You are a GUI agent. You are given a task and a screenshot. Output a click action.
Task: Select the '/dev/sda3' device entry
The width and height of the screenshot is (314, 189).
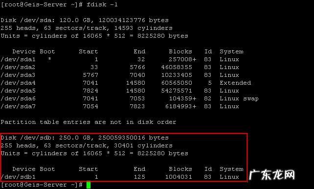[18, 75]
